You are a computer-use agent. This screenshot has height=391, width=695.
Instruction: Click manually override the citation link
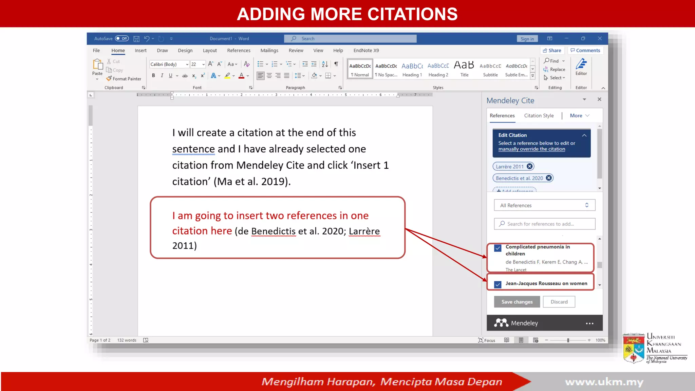pyautogui.click(x=531, y=149)
